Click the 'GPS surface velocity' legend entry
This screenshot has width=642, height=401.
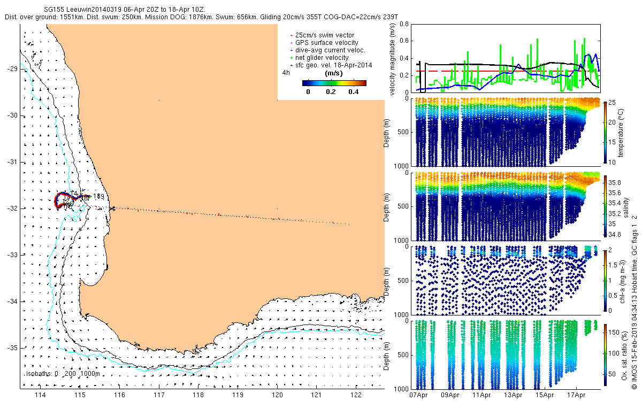[326, 43]
